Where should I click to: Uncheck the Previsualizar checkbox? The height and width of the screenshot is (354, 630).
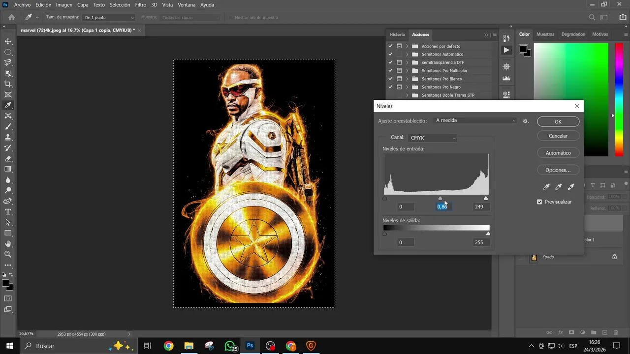point(539,202)
